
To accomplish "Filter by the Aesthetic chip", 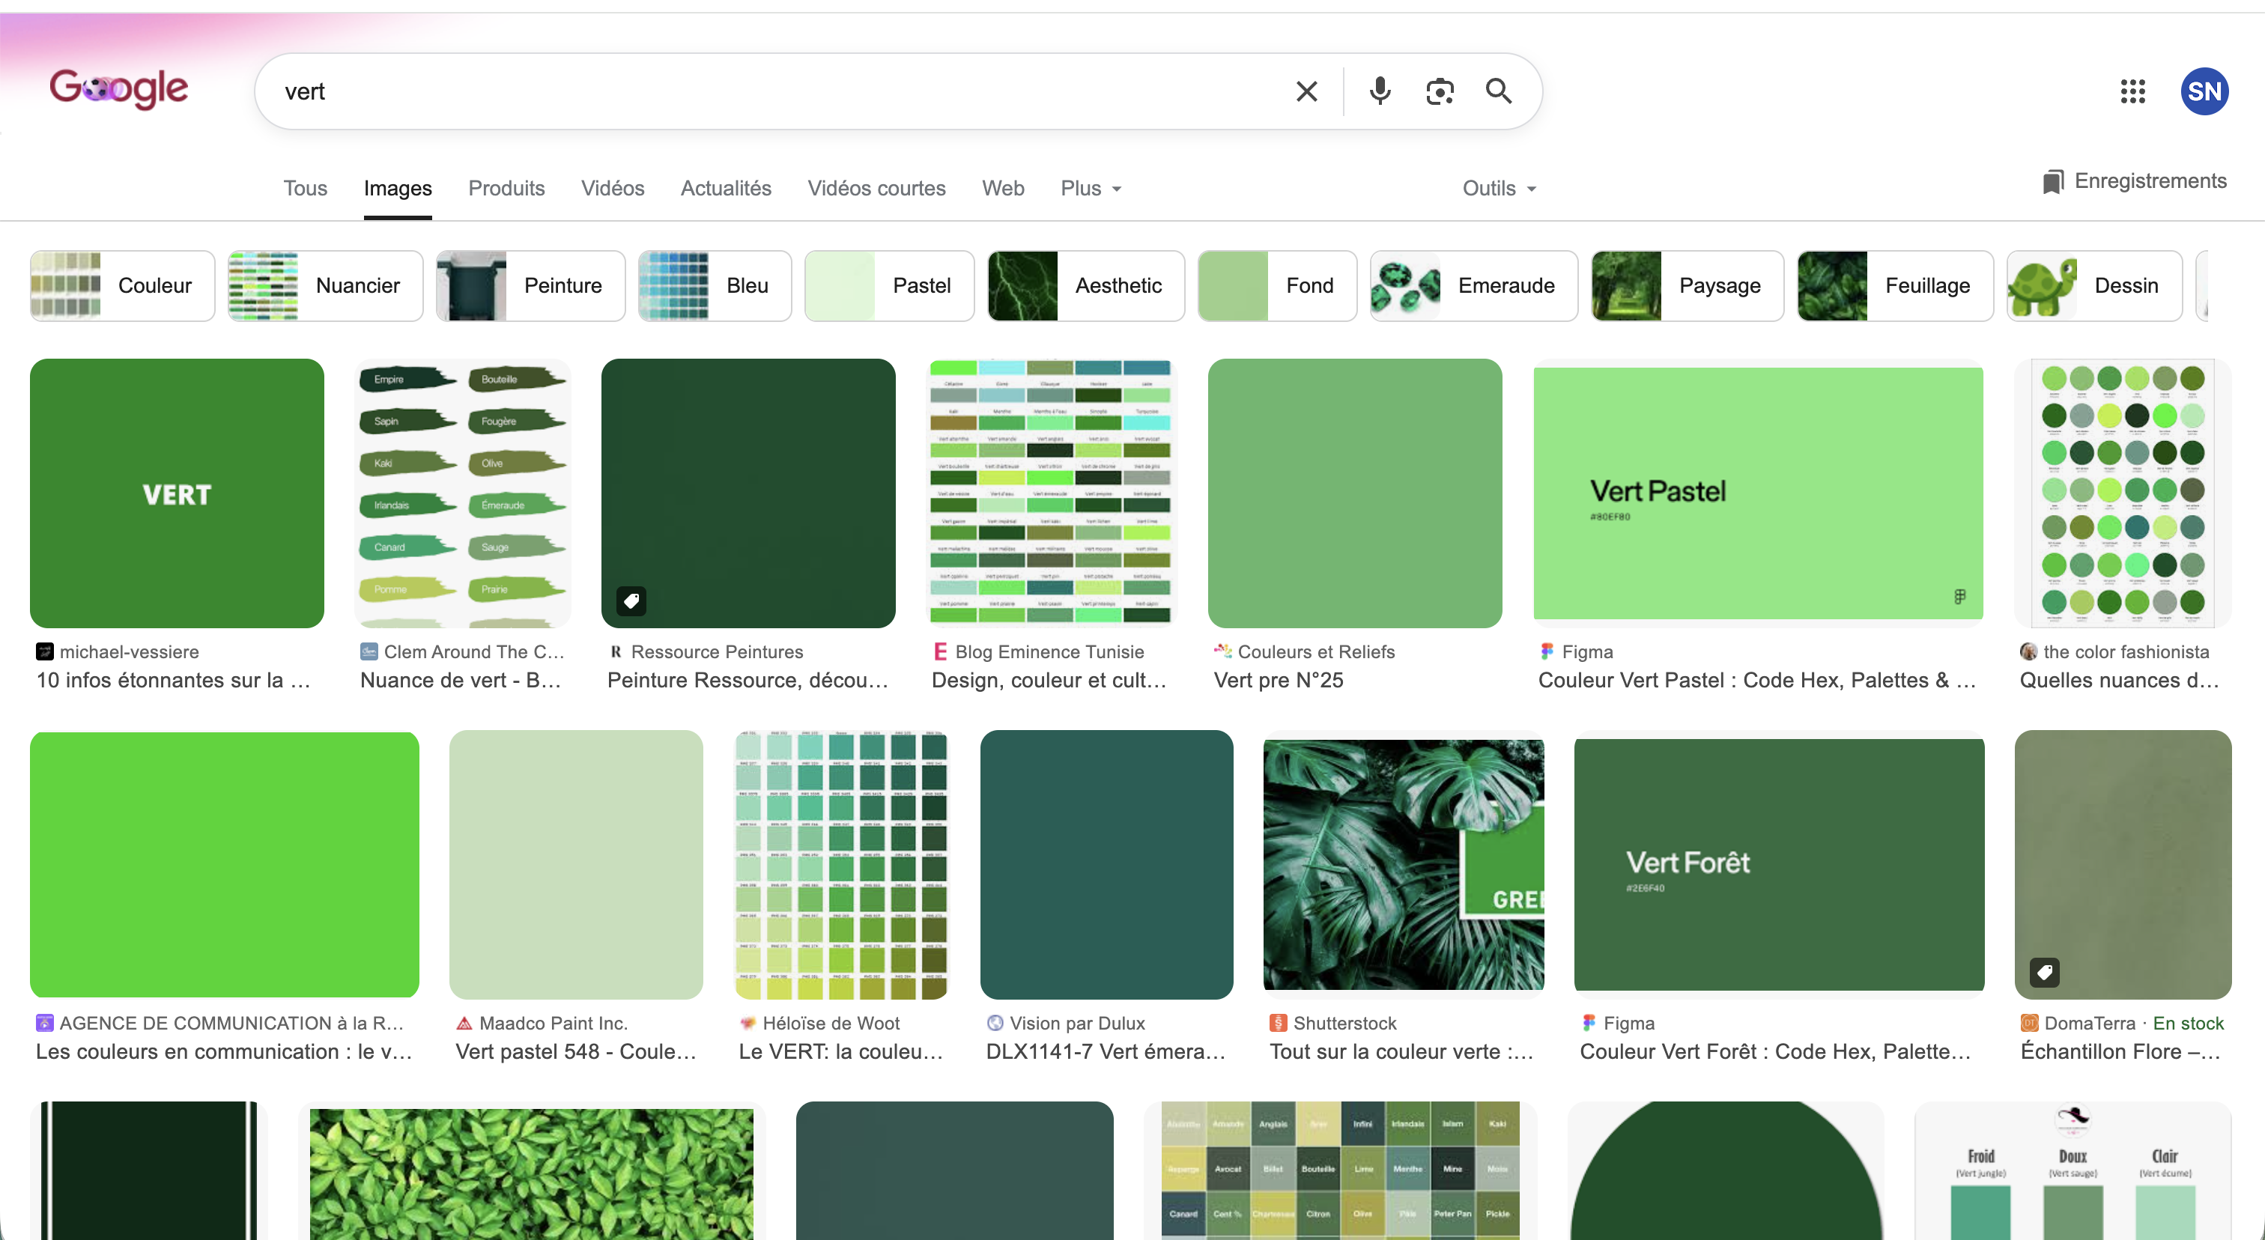I will pyautogui.click(x=1086, y=285).
